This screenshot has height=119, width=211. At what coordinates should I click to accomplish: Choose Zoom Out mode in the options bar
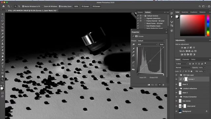point(19,6)
